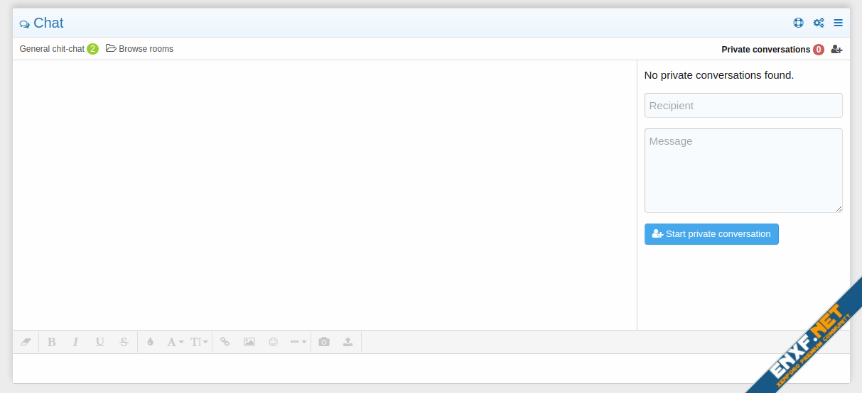Click the red private conversations count badge
The image size is (862, 393).
pyautogui.click(x=819, y=50)
